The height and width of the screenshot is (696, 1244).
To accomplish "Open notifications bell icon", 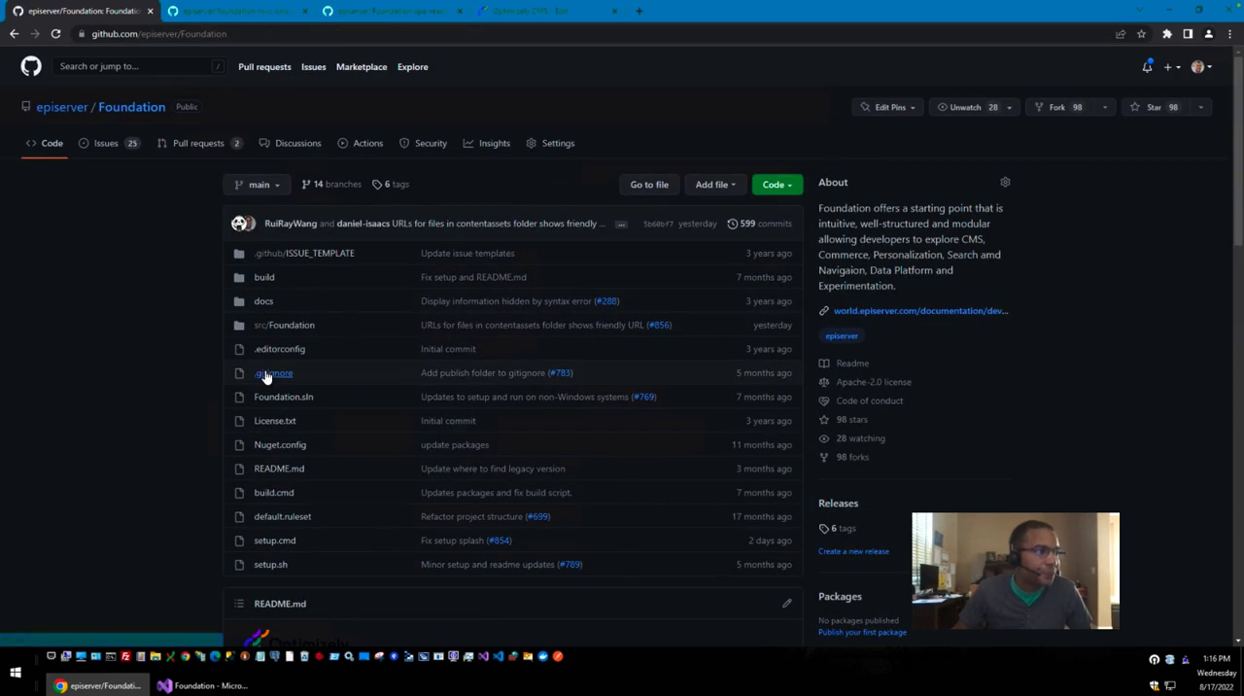I will coord(1147,67).
